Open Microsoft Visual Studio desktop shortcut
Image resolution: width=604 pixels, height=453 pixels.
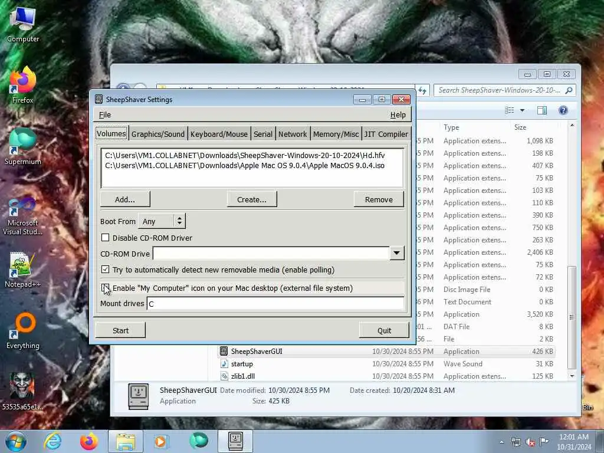(23, 216)
